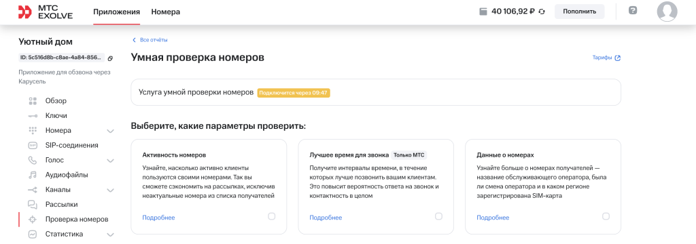The height and width of the screenshot is (244, 696).
Task: Click the SIP-соединения icon
Action: tap(33, 145)
